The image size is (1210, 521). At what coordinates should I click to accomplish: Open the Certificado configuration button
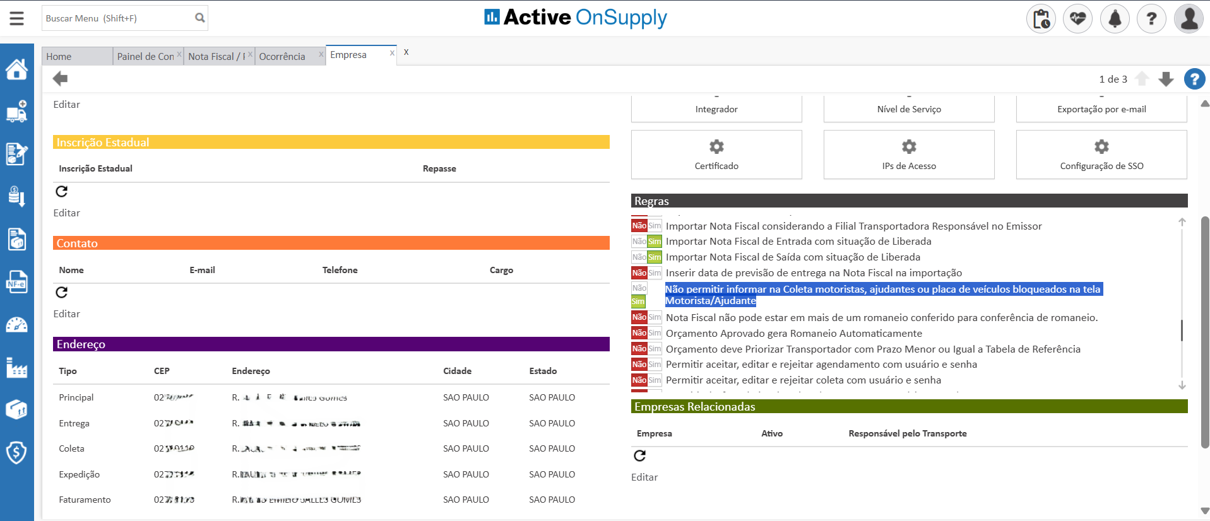[x=716, y=155]
